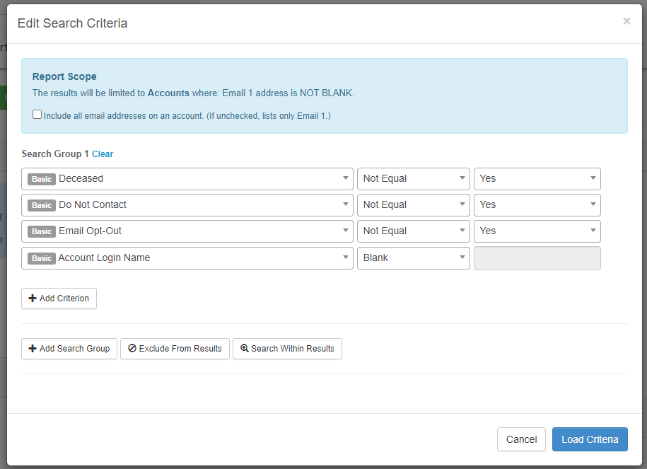
Task: Cancel the search criteria dialog
Action: [x=522, y=439]
